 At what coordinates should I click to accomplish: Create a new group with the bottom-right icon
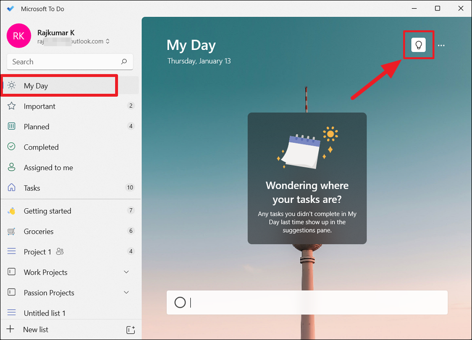[x=131, y=330]
